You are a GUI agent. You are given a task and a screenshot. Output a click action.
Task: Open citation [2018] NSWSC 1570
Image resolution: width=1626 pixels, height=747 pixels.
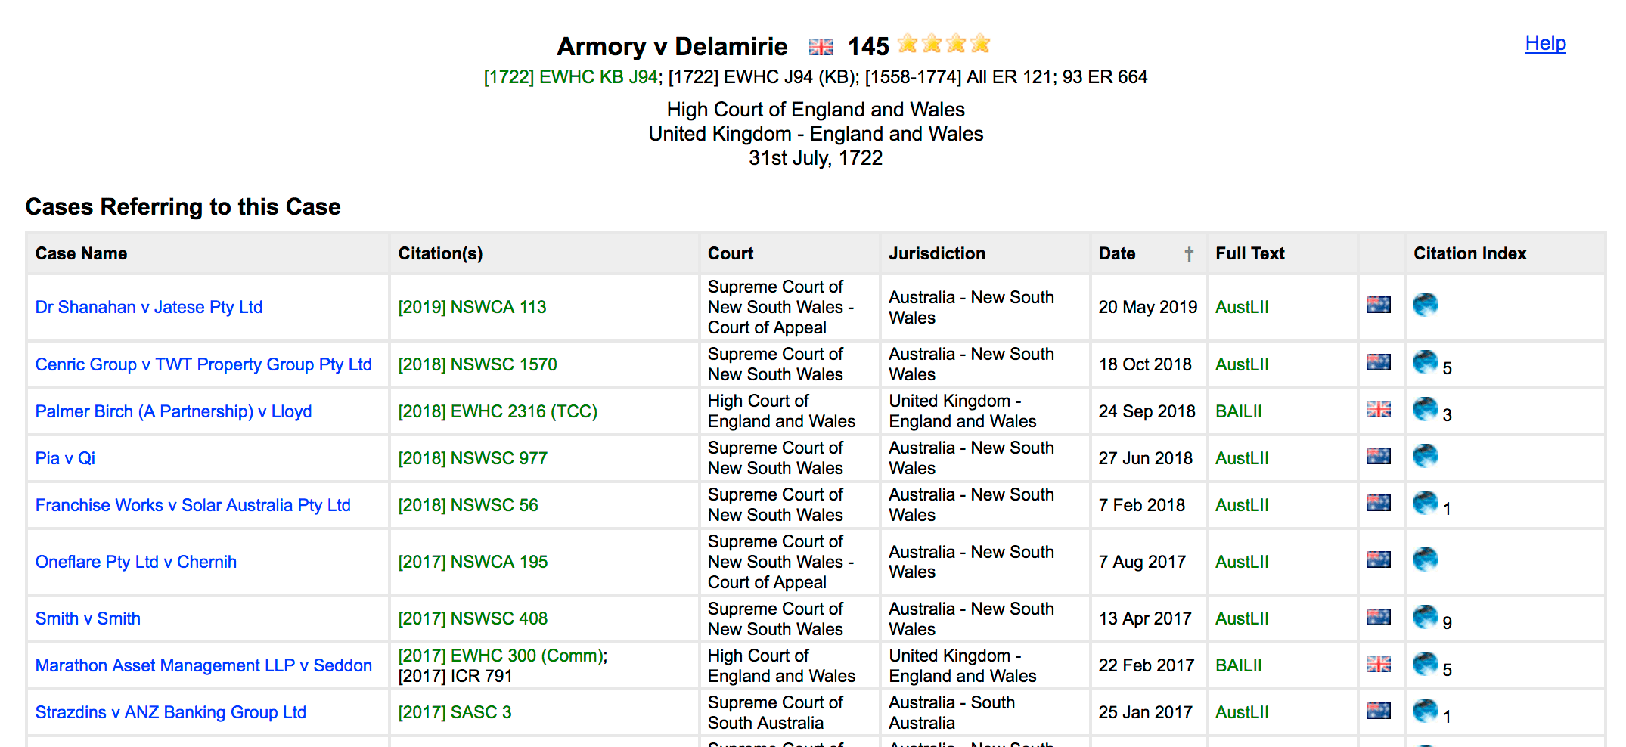tap(477, 364)
